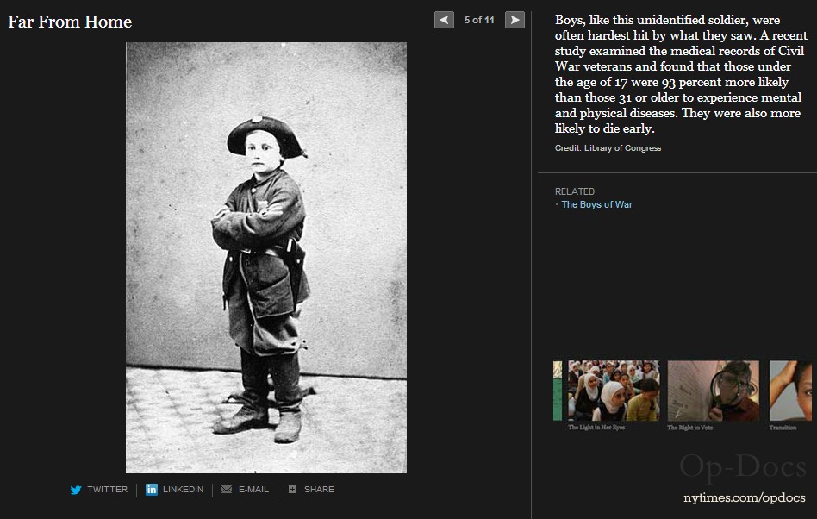
Task: Click the LINKEDIN text label
Action: click(183, 490)
